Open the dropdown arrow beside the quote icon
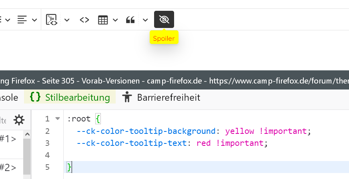 [145, 20]
